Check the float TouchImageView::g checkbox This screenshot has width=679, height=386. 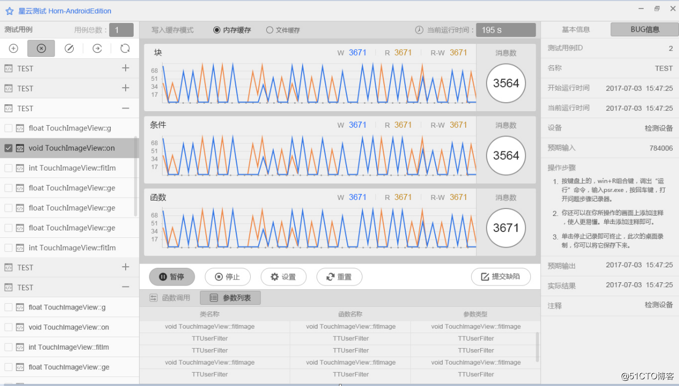click(9, 128)
